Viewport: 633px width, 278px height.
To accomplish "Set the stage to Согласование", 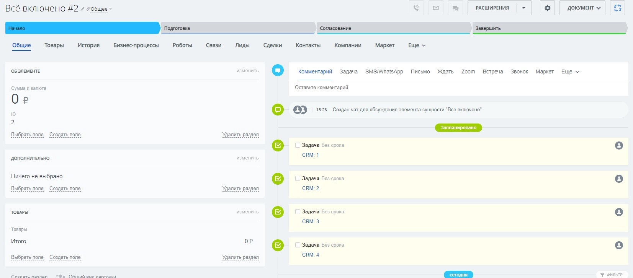I will click(x=393, y=28).
